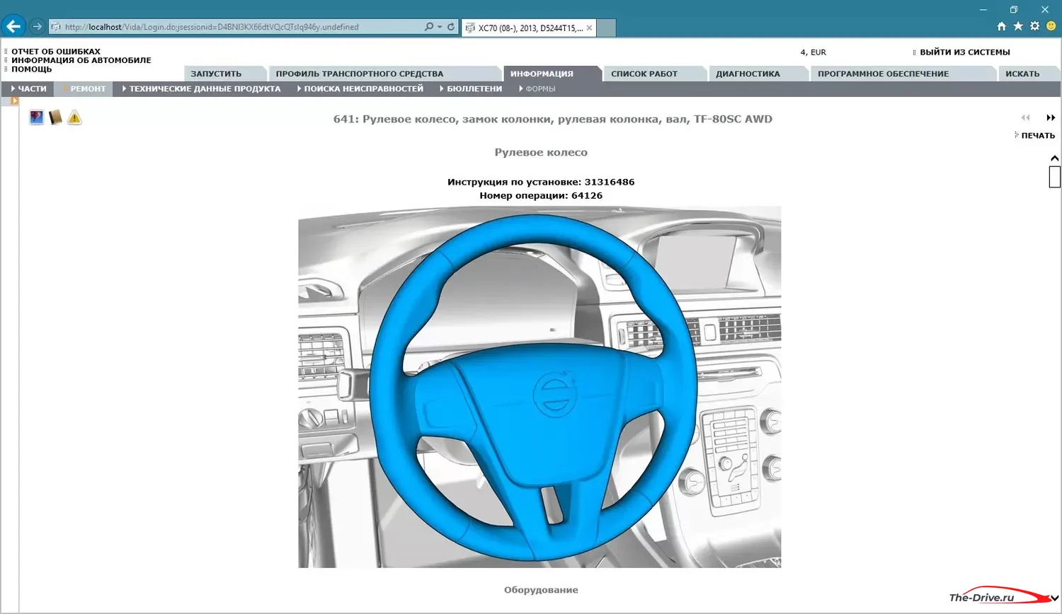Click the 'Оборудование' heading
The width and height of the screenshot is (1062, 614).
click(541, 590)
